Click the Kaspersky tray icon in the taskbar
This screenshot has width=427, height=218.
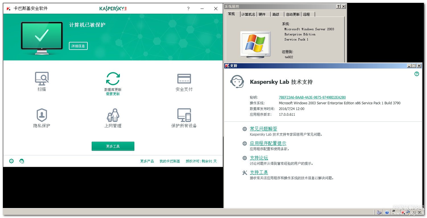pos(403,212)
